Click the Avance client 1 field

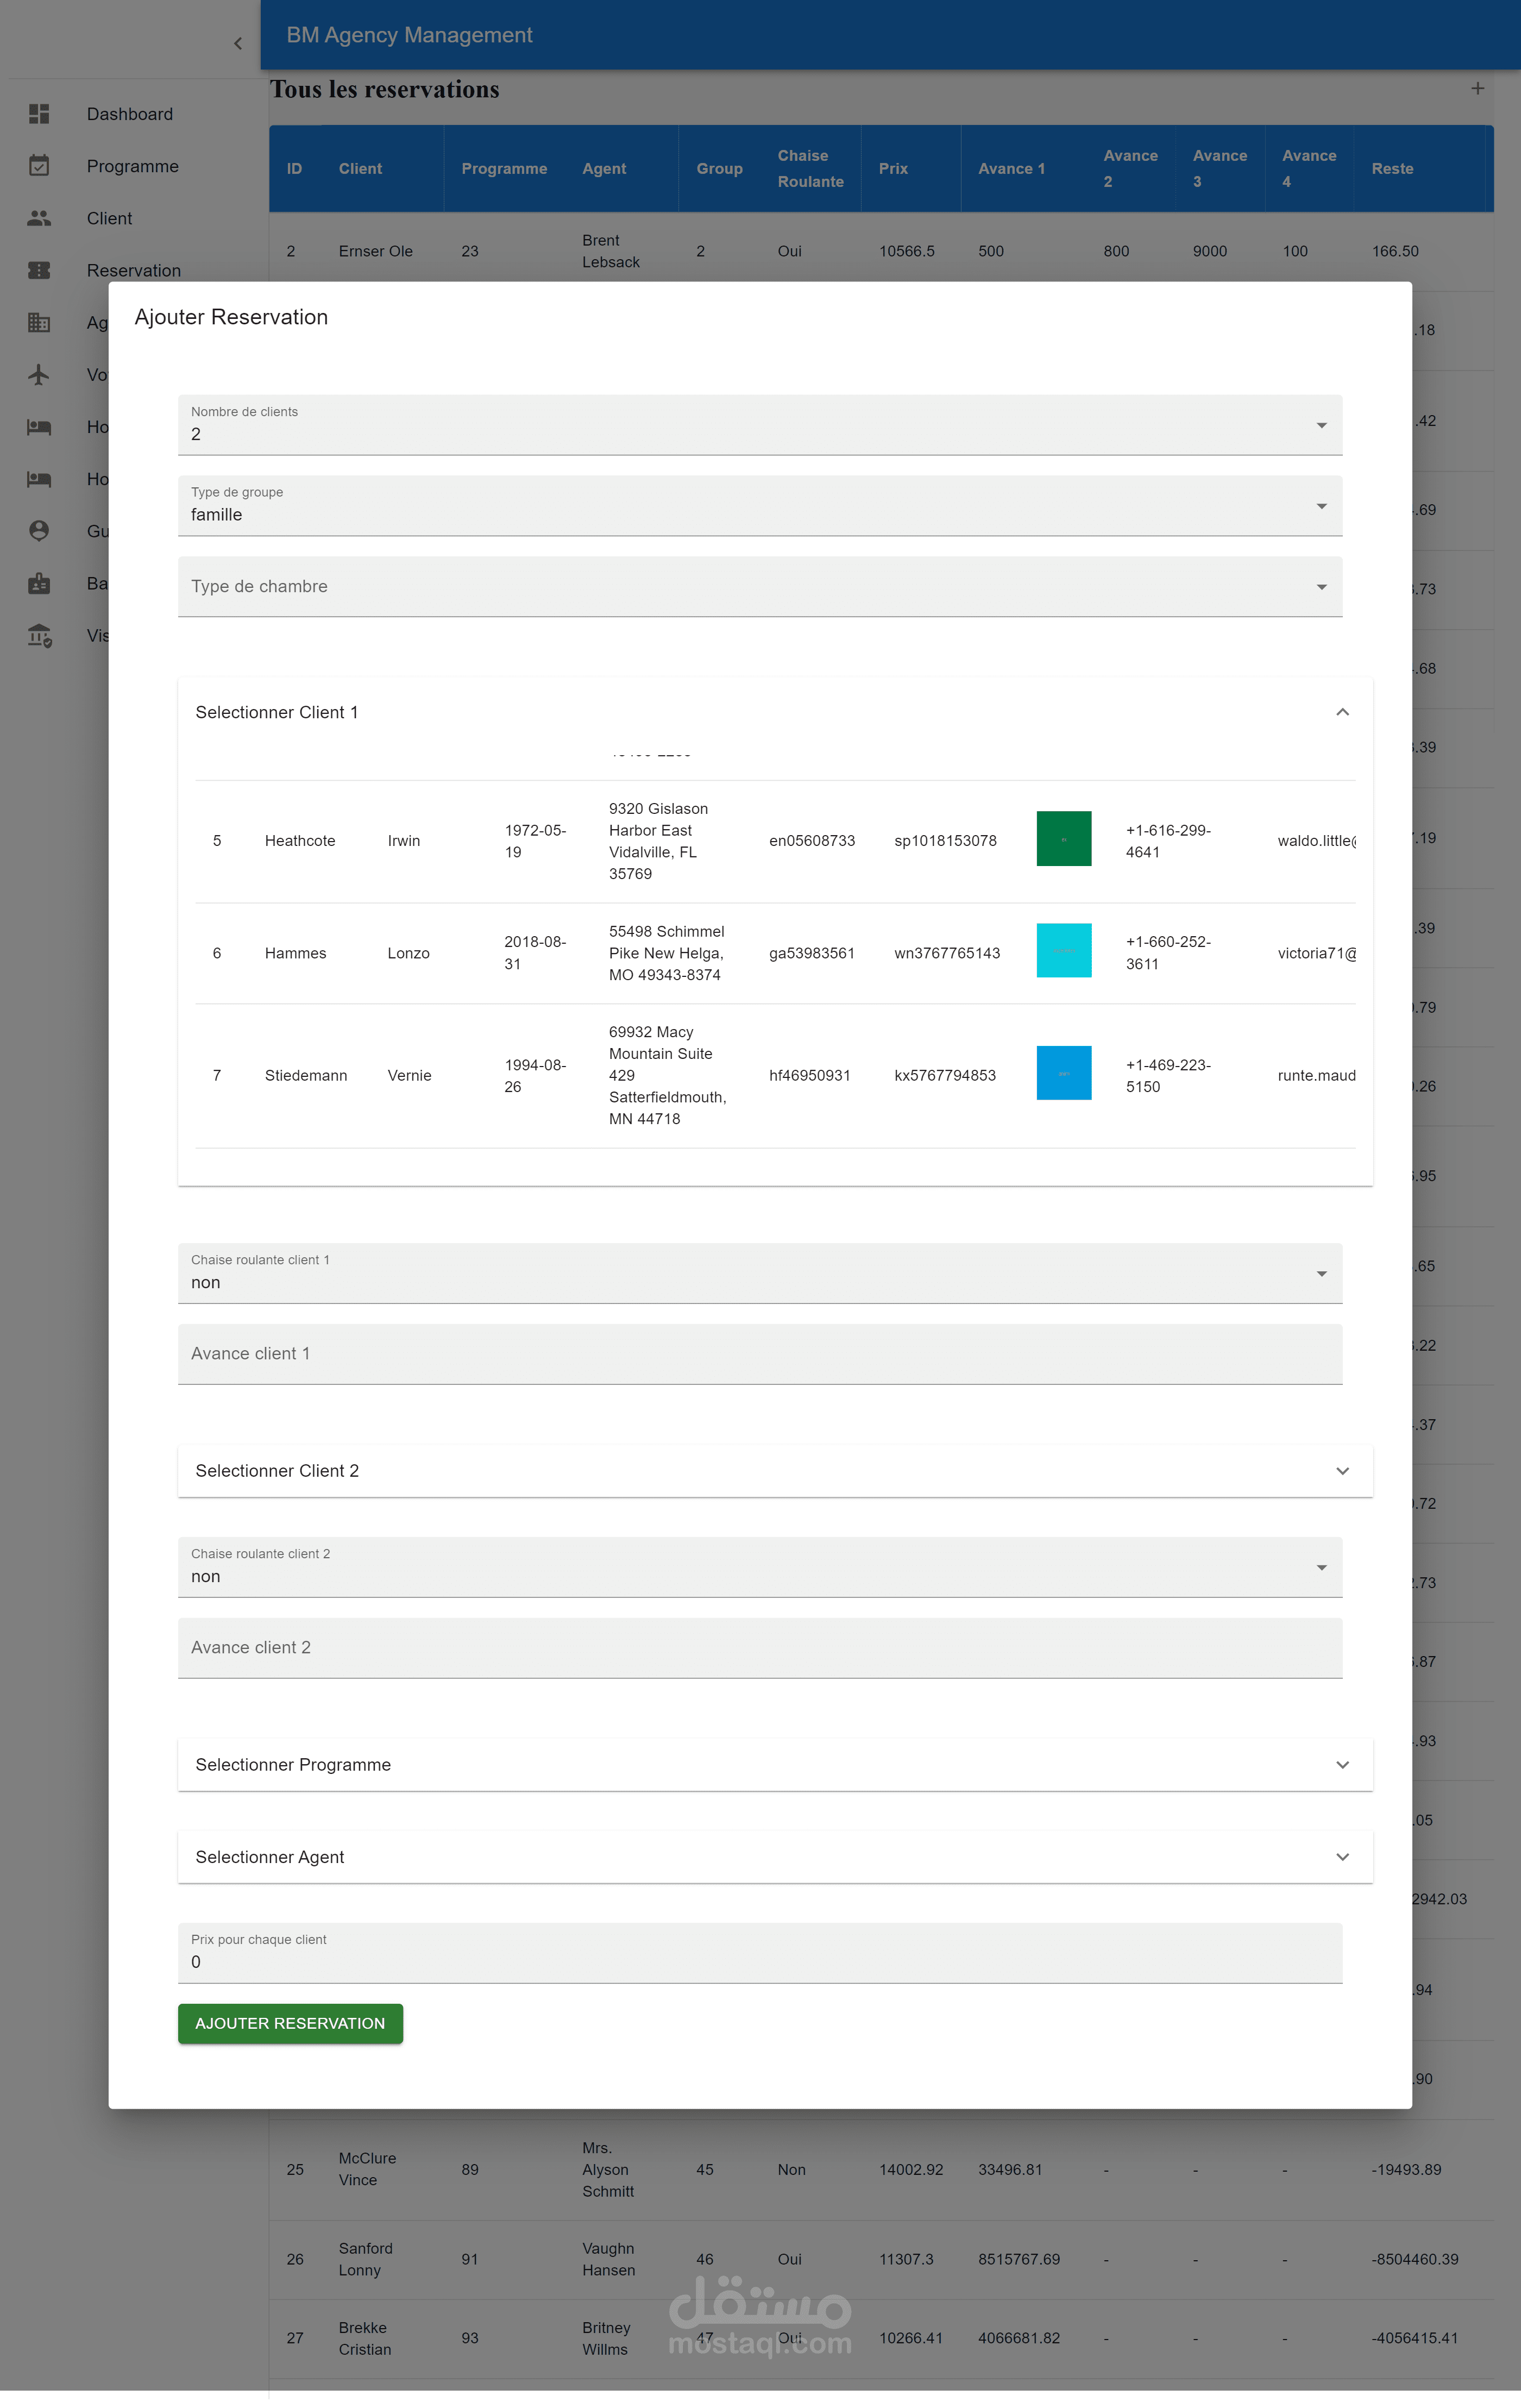[759, 1354]
